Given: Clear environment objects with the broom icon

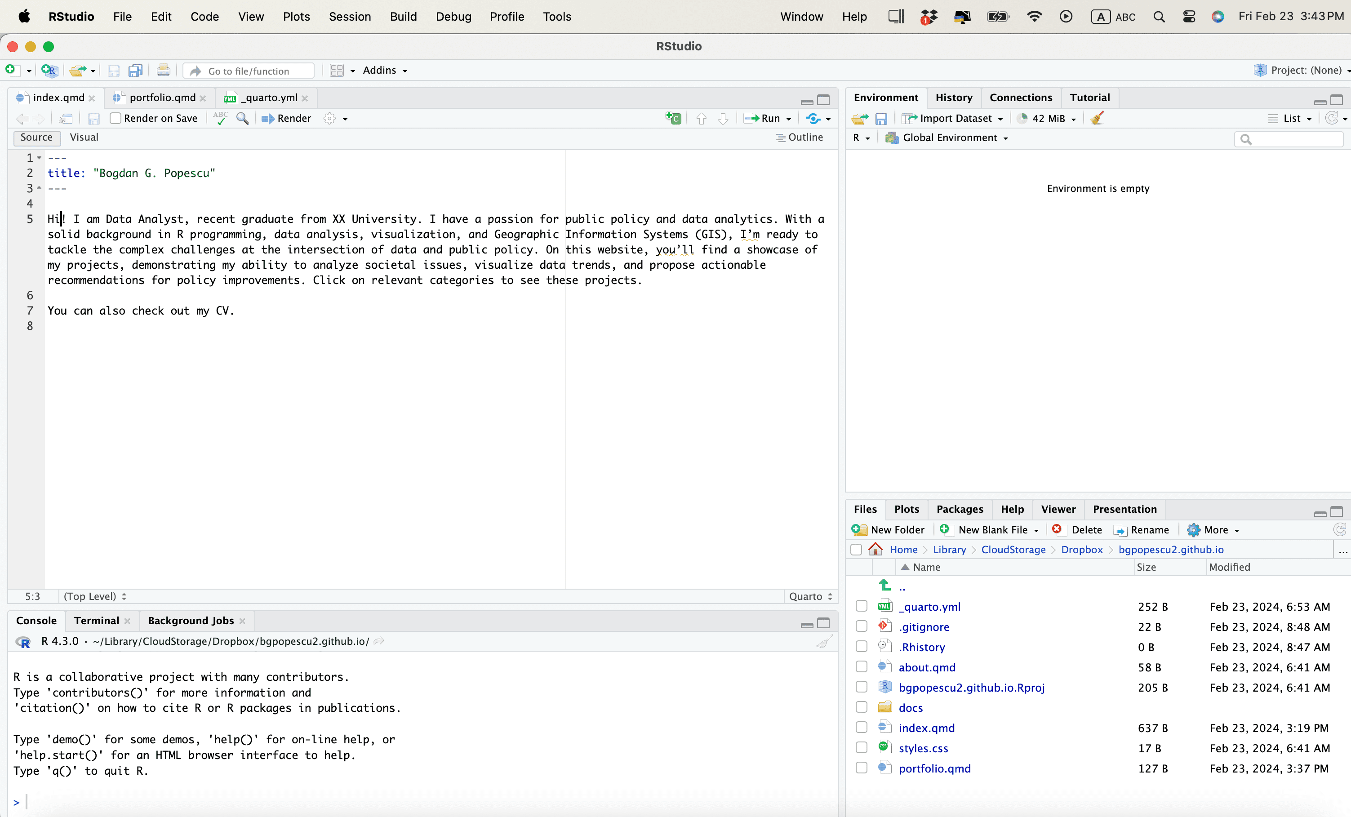Looking at the screenshot, I should point(1097,119).
